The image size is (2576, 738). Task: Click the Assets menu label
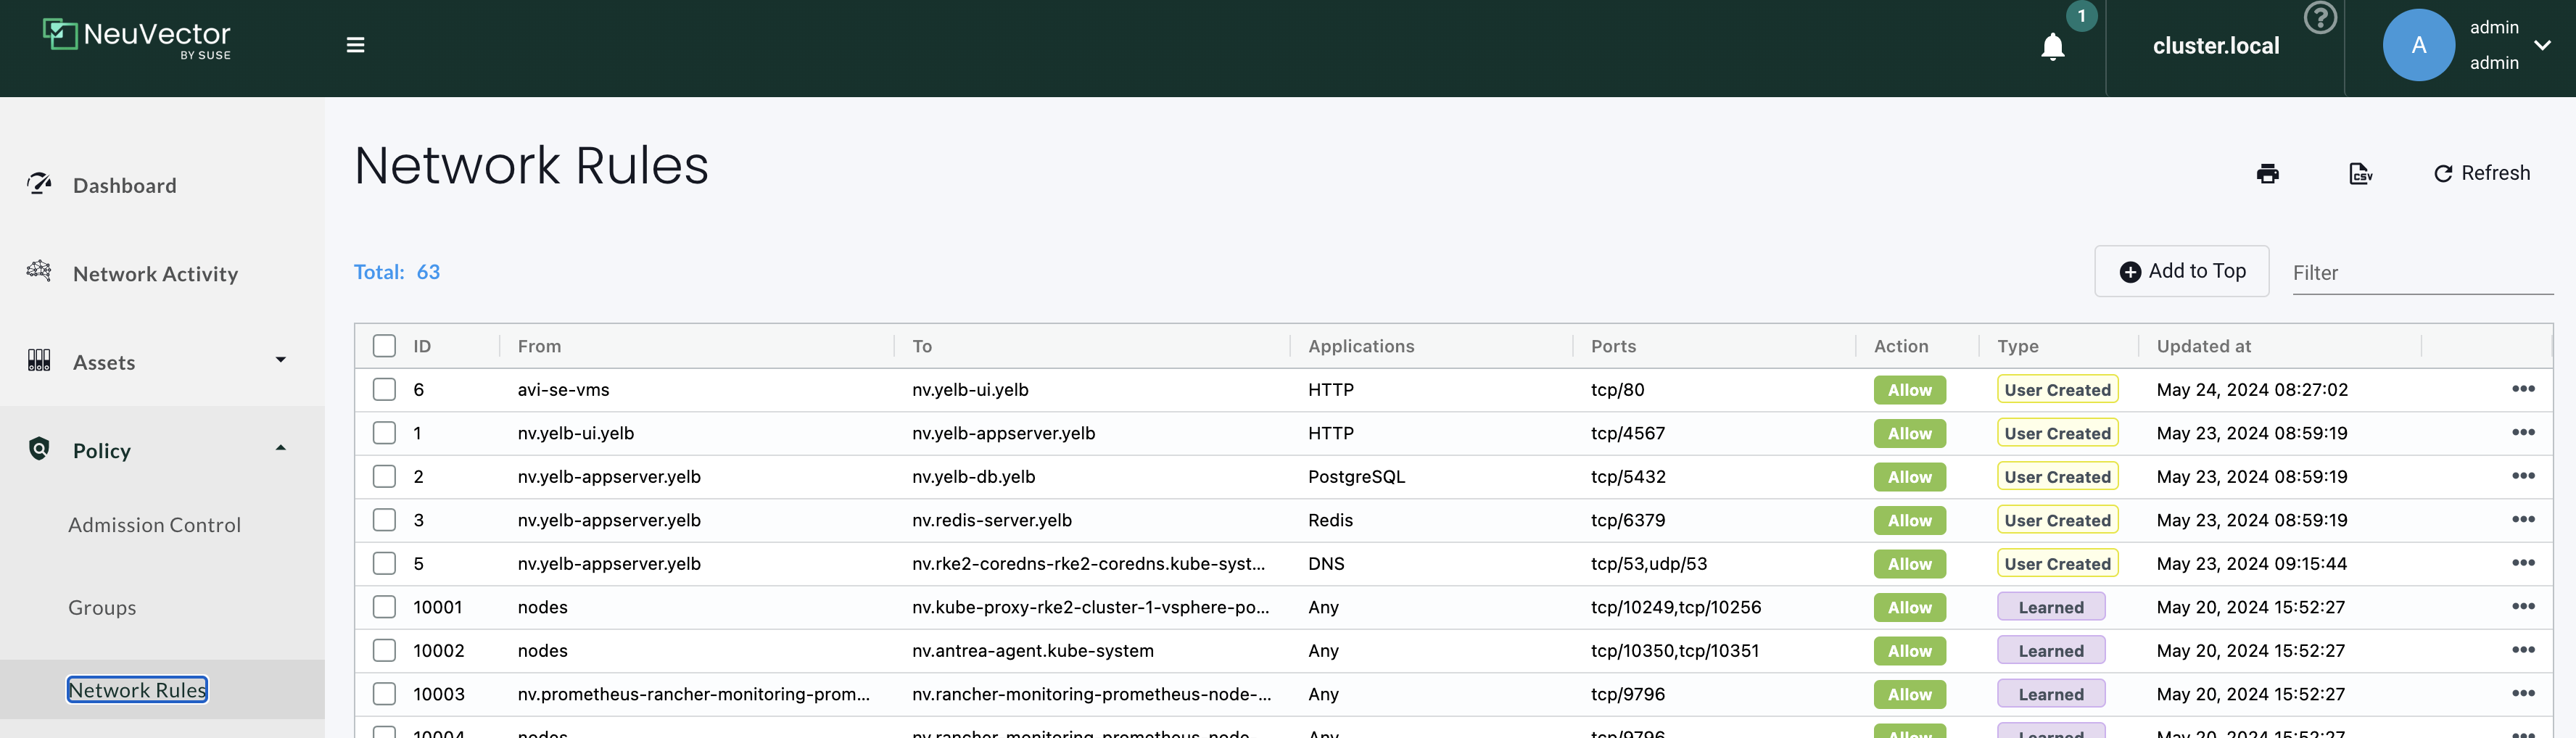(104, 362)
